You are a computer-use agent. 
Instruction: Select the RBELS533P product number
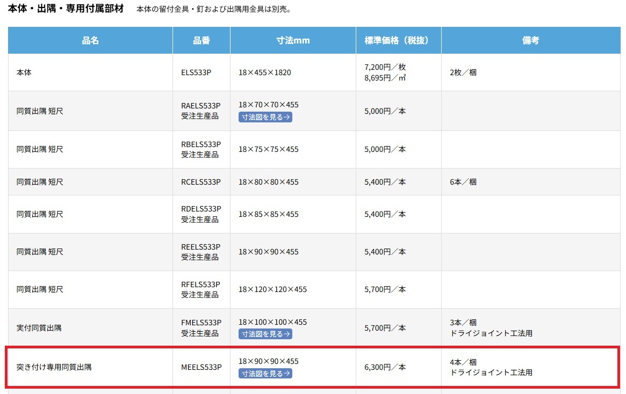201,144
